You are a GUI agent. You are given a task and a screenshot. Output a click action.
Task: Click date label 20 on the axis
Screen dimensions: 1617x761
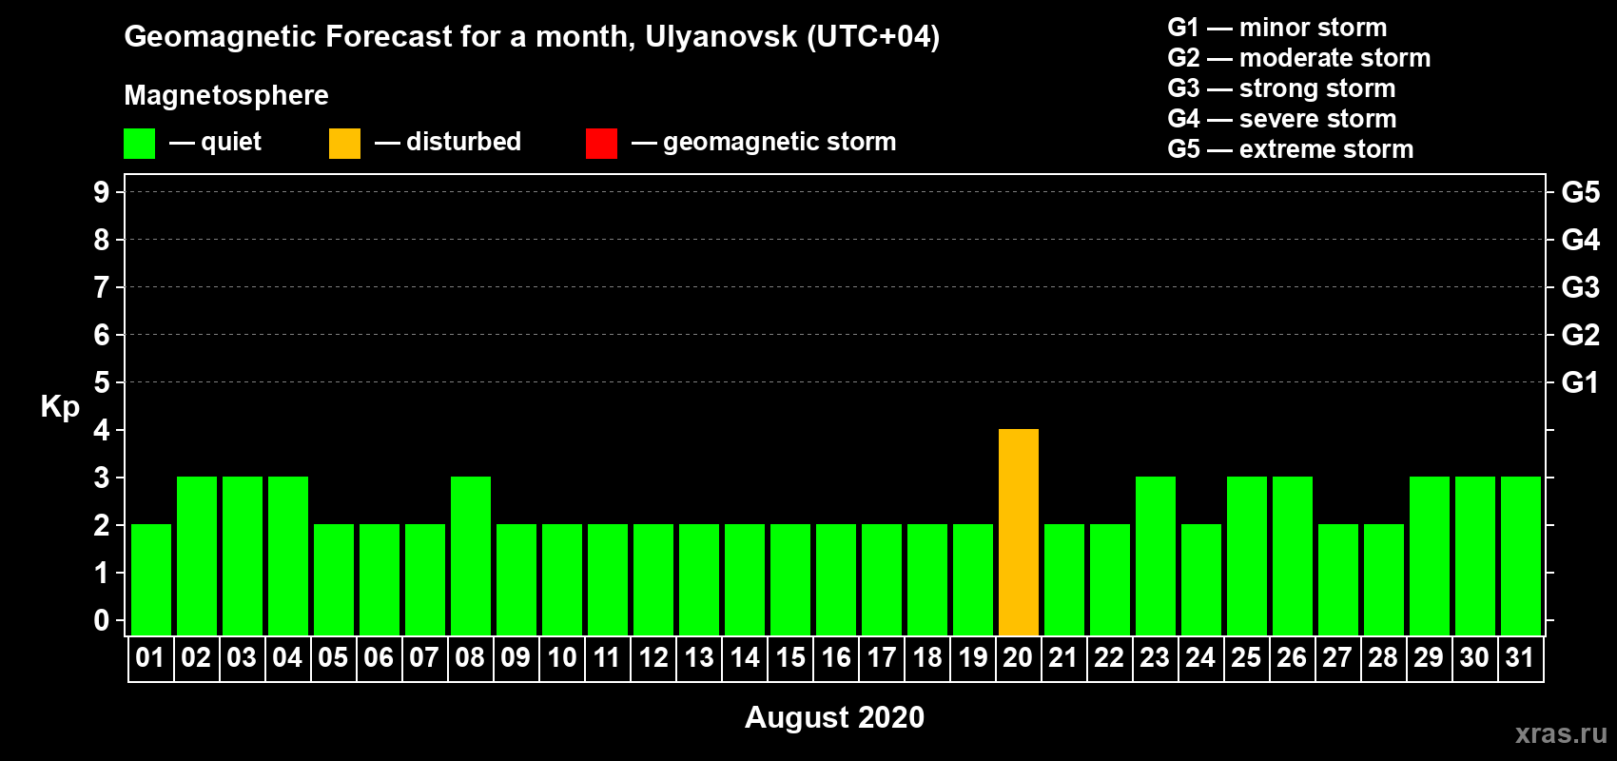coord(1018,657)
